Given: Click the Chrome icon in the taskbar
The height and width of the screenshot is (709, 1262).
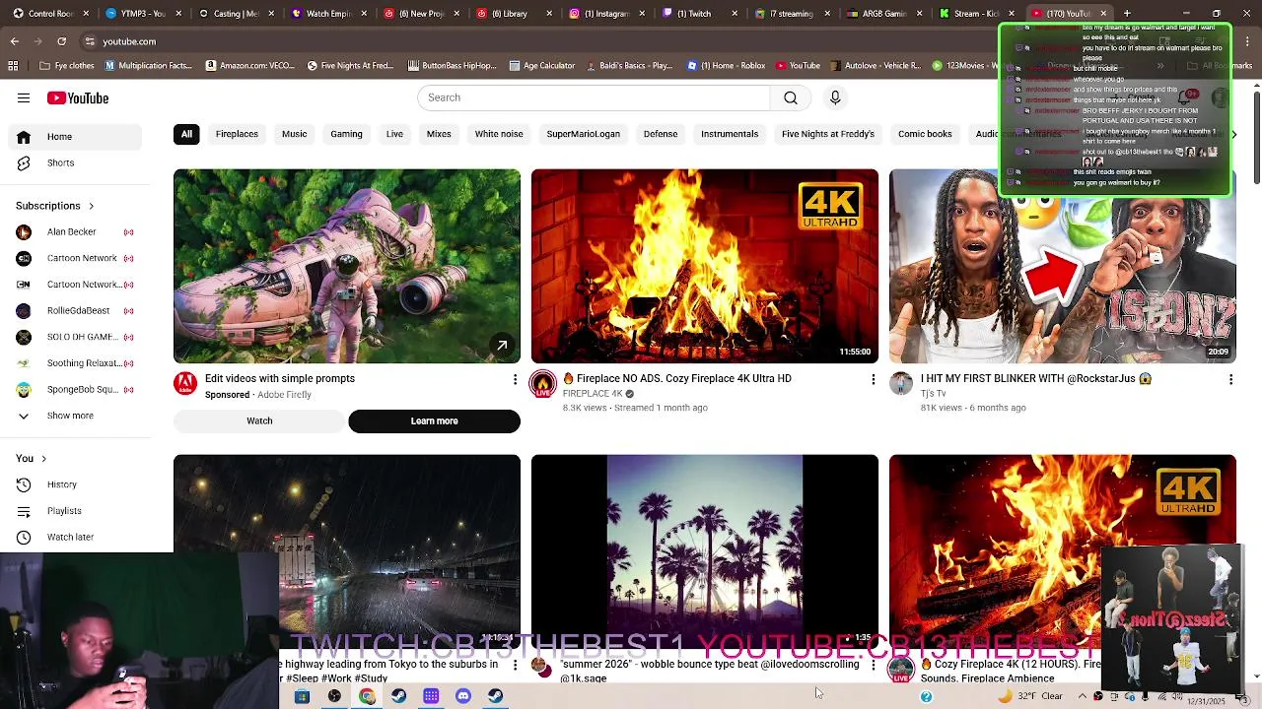Looking at the screenshot, I should click(367, 696).
